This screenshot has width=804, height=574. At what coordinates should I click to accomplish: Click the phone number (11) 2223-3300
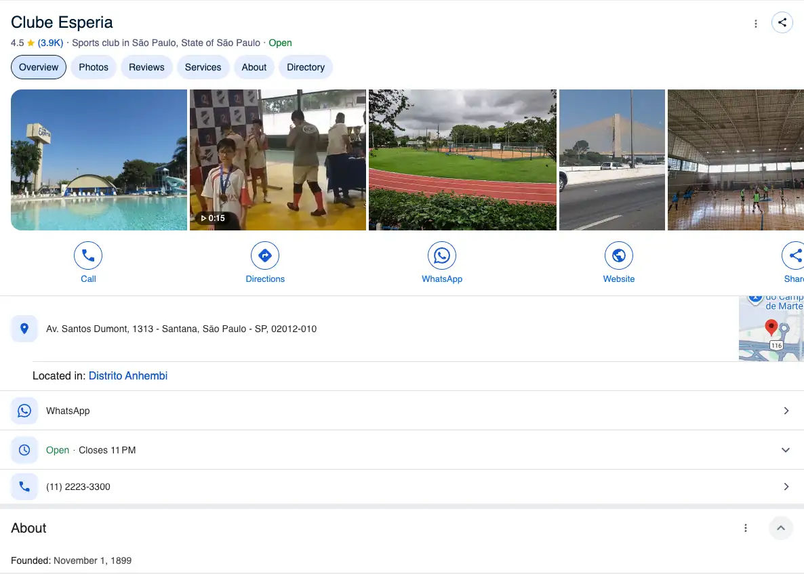pyautogui.click(x=78, y=487)
